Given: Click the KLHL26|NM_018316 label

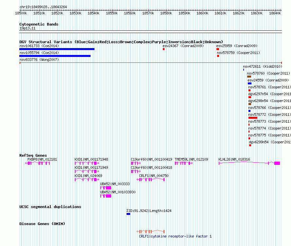Looking at the screenshot, I should coord(234,159).
